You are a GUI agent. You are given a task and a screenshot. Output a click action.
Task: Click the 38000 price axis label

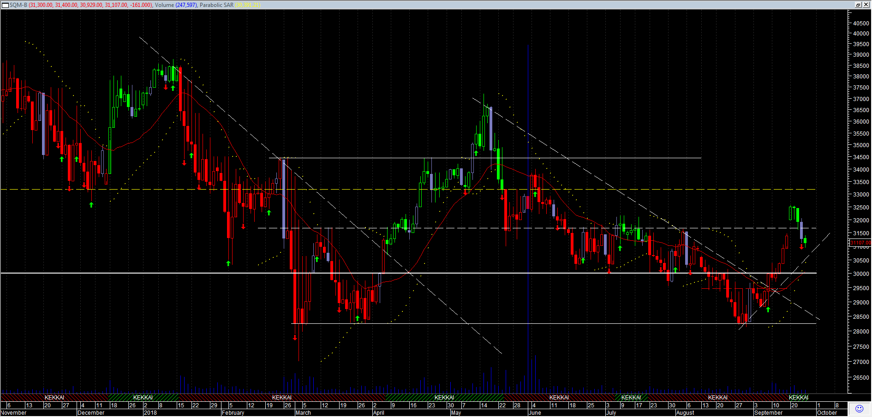coord(861,77)
